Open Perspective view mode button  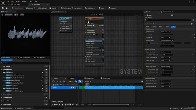click(x=9, y=15)
